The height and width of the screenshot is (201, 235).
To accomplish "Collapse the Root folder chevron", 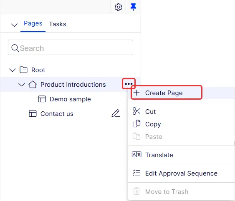I will pos(13,70).
